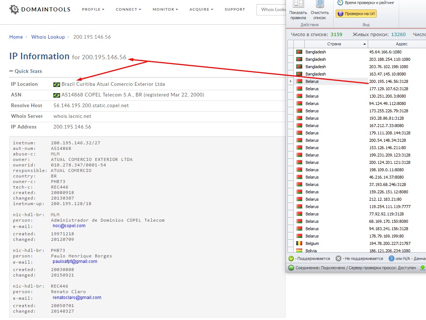This screenshot has width=426, height=320.
Task: Select proxy address 200.195.146.56:3128
Action: (x=388, y=81)
